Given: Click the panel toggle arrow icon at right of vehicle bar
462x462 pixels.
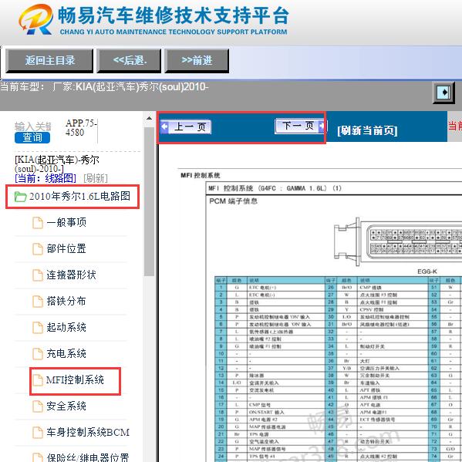Looking at the screenshot, I should (443, 93).
